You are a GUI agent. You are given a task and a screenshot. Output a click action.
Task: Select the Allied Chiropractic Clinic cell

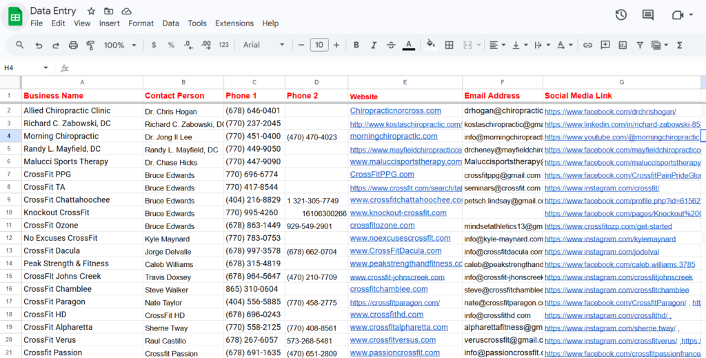tap(82, 111)
